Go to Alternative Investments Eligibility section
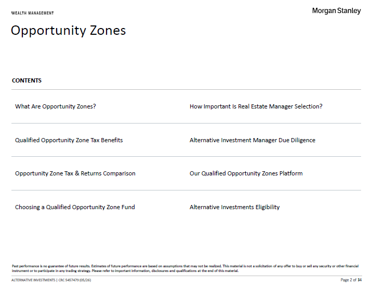 [x=234, y=207]
